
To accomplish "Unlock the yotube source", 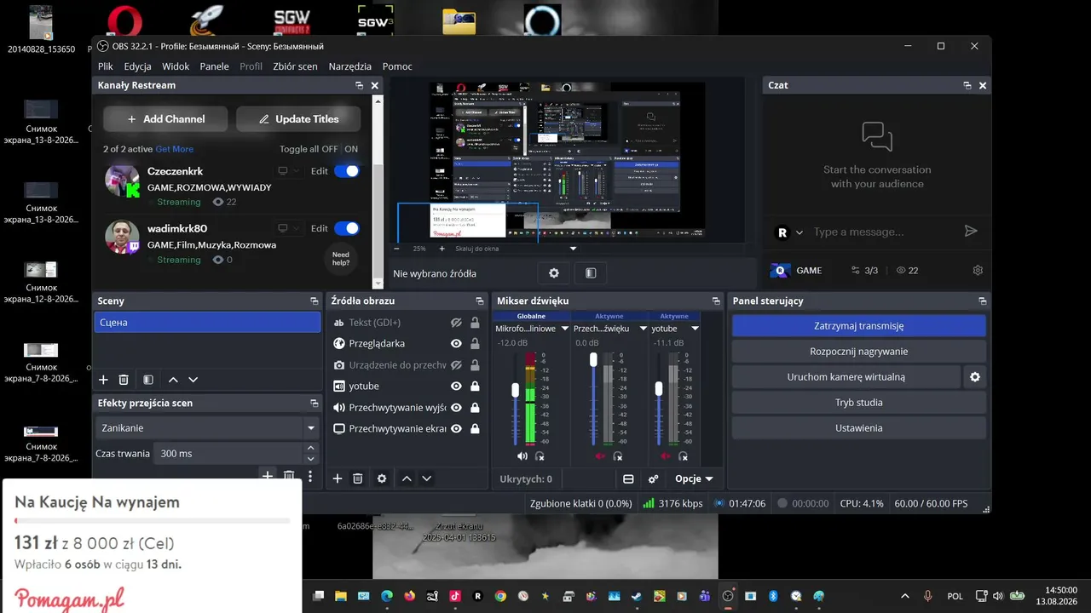I will tap(475, 387).
